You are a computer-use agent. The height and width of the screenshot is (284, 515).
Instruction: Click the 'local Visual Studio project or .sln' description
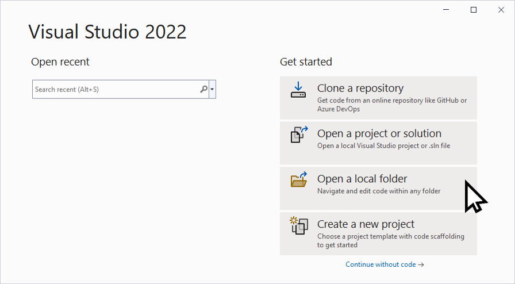[x=383, y=145]
